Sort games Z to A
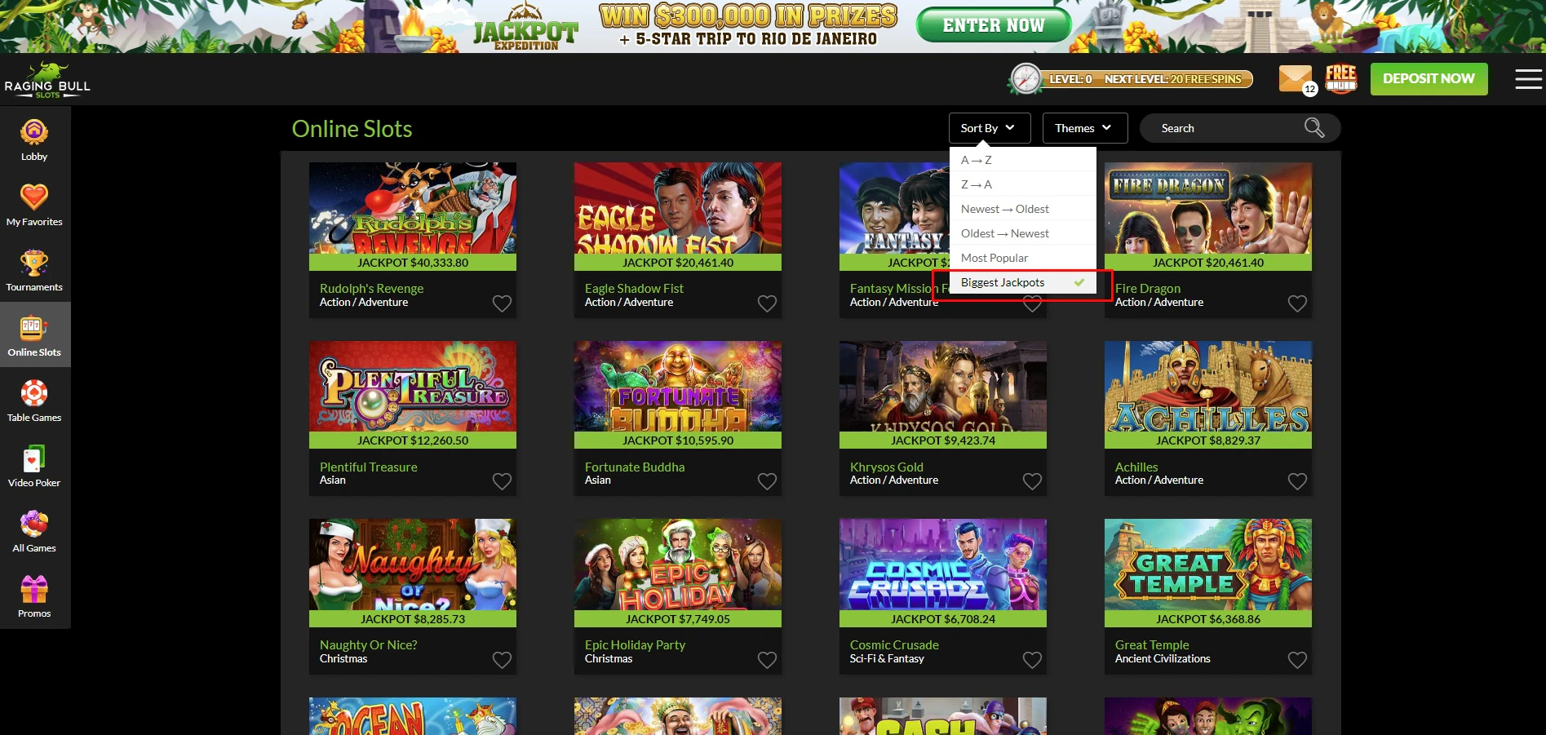The width and height of the screenshot is (1546, 735). coord(1023,184)
